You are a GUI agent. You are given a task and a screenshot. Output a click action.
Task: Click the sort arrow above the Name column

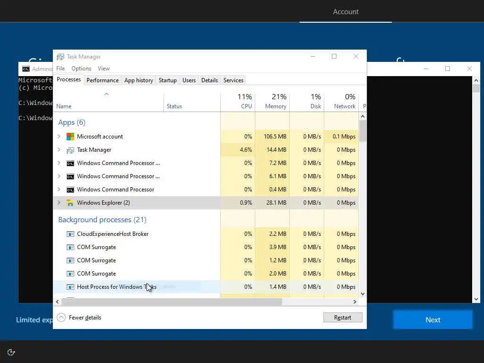click(106, 94)
